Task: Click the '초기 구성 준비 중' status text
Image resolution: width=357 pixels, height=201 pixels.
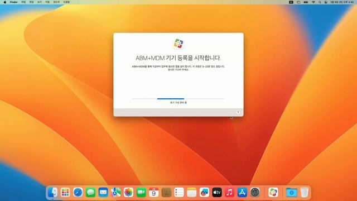Action: 178,103
